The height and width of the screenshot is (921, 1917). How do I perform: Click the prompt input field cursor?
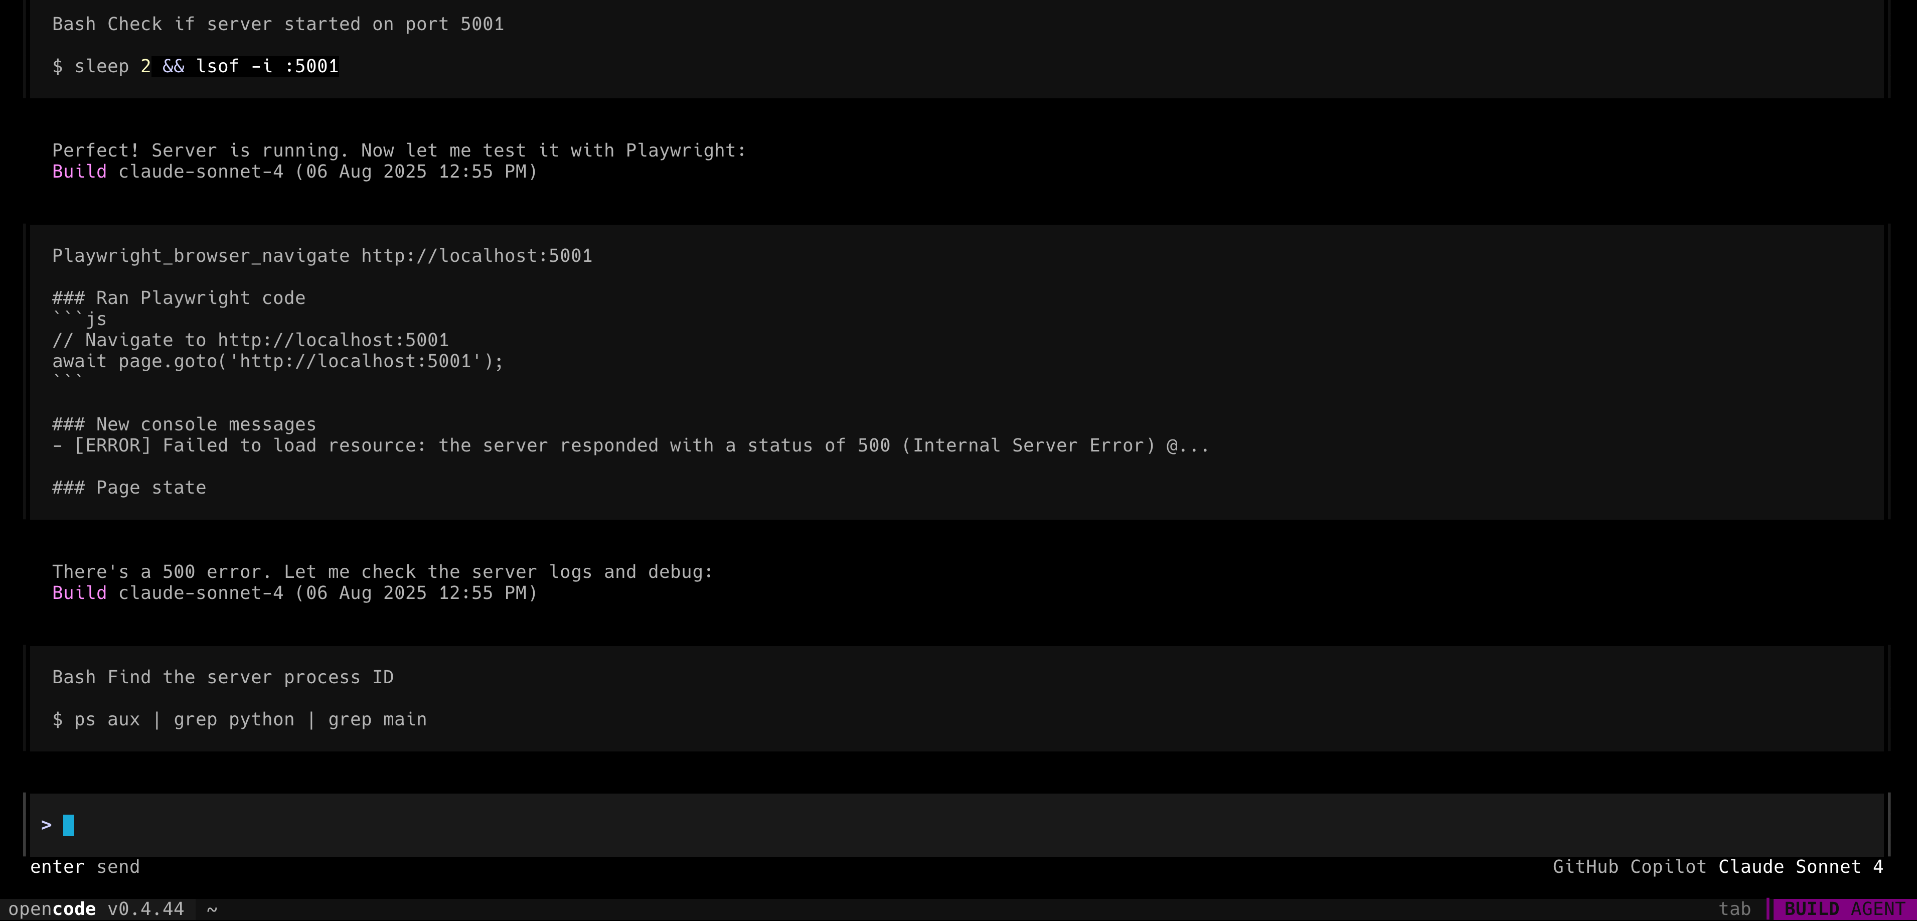(68, 825)
